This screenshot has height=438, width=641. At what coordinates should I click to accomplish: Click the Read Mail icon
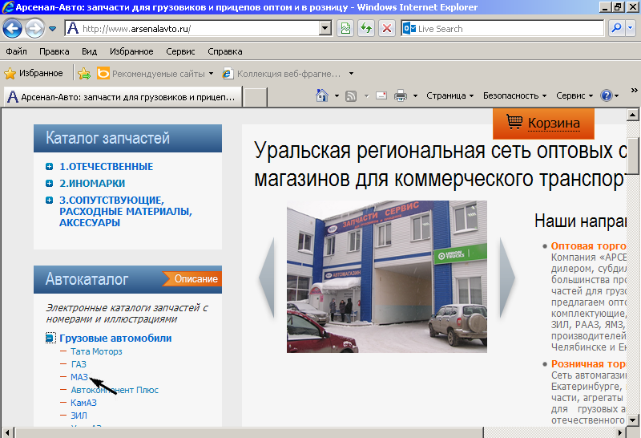point(381,95)
